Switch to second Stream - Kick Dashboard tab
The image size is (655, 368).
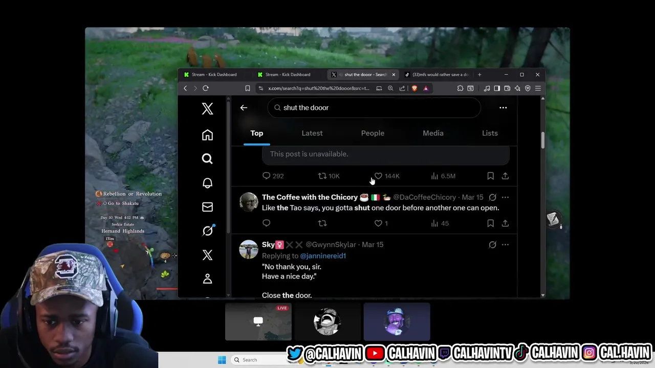pyautogui.click(x=288, y=75)
